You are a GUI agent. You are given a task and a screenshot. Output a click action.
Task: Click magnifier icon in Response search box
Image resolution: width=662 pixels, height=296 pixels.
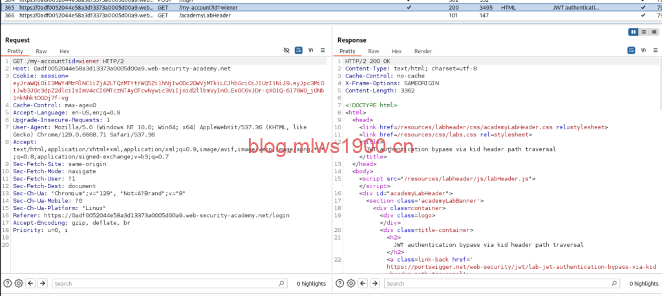click(x=614, y=283)
